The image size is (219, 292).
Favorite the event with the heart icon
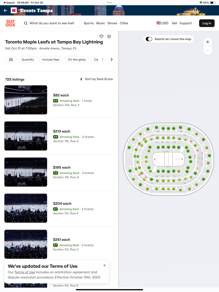click(x=101, y=37)
